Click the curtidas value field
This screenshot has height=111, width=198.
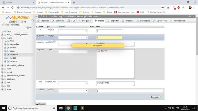pos(130,91)
